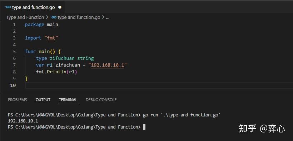Open the "Type and Function" folder breadcrumb
Screen dimensions: 293x141
[25, 17]
